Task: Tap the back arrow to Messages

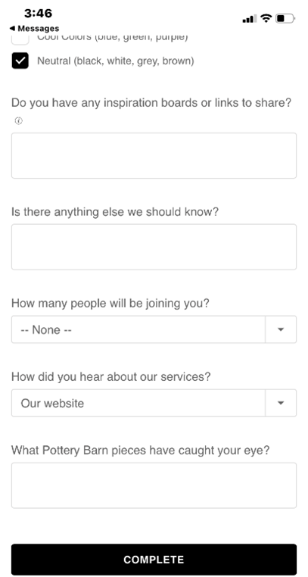Action: pos(13,28)
